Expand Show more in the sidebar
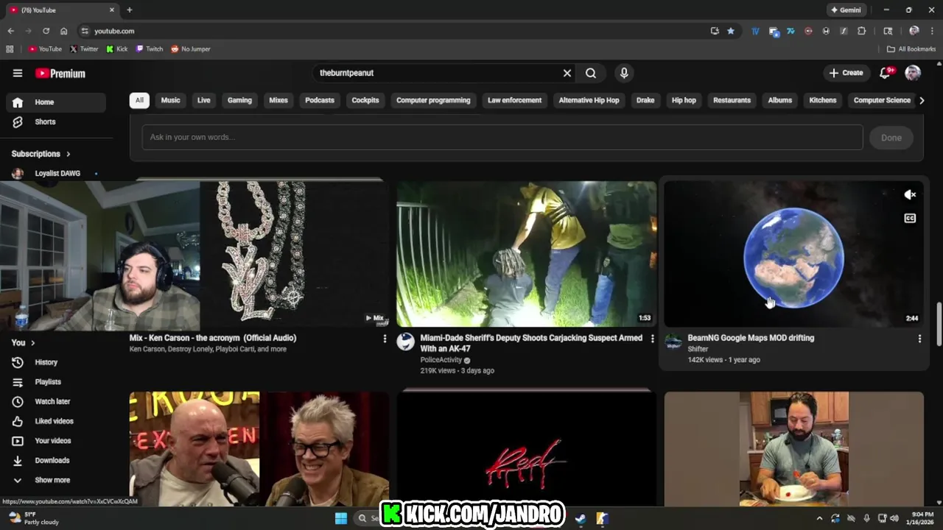 pos(56,480)
